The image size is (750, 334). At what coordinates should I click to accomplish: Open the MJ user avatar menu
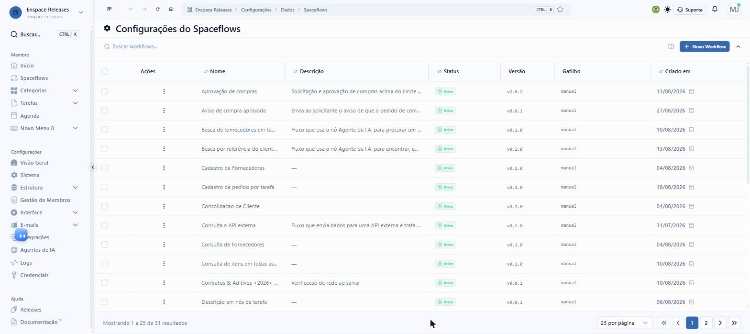coord(734,10)
